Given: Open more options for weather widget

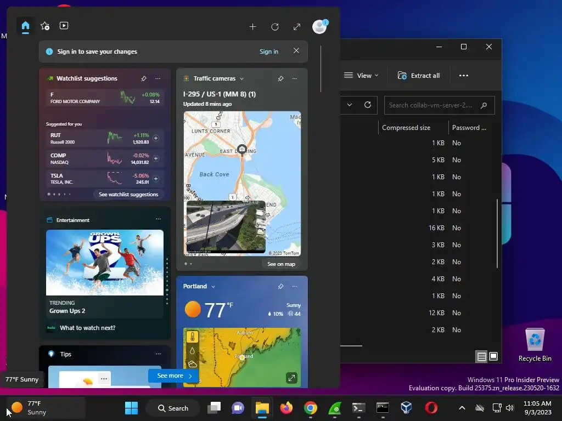Looking at the screenshot, I should click(x=295, y=286).
